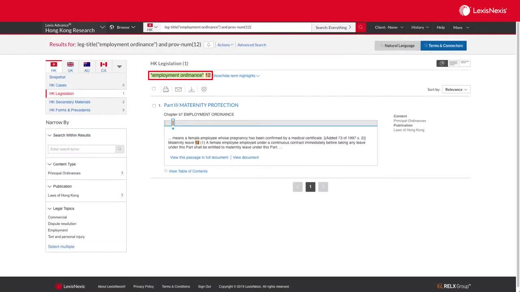Switch to Natural Language search mode
520x292 pixels.
[397, 45]
